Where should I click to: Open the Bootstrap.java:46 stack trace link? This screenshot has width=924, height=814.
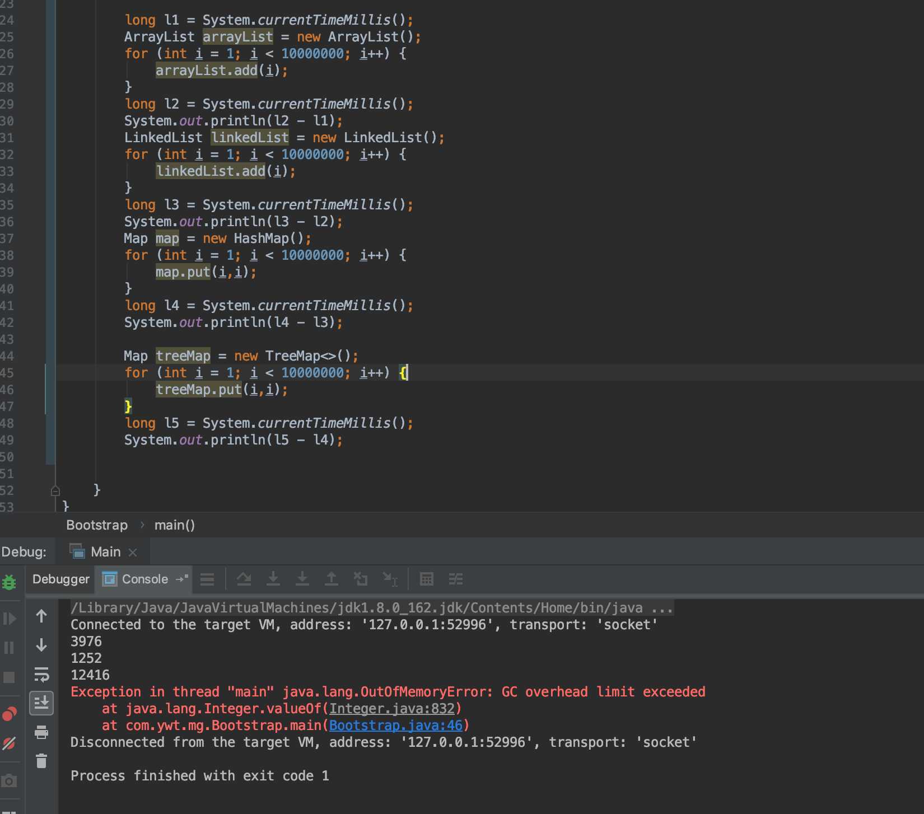tap(396, 726)
